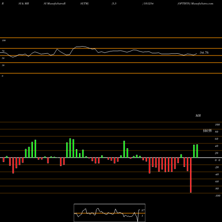222x222 pixels.
Task: Click the 531254 code in the header
Action: pyautogui.click(x=148, y=4)
